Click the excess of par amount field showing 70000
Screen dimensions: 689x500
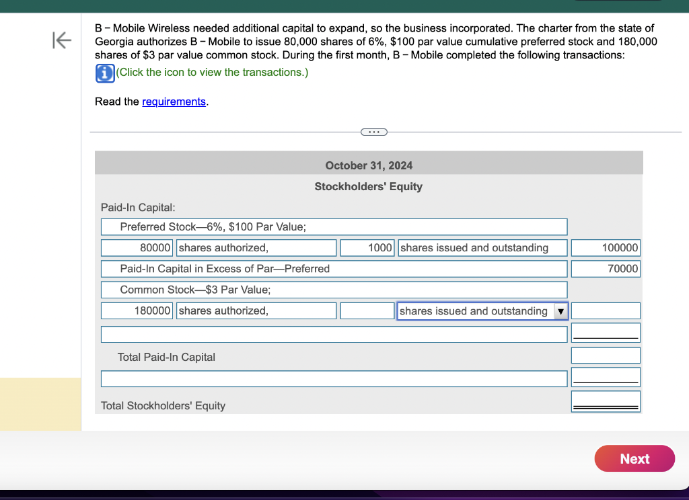(606, 269)
